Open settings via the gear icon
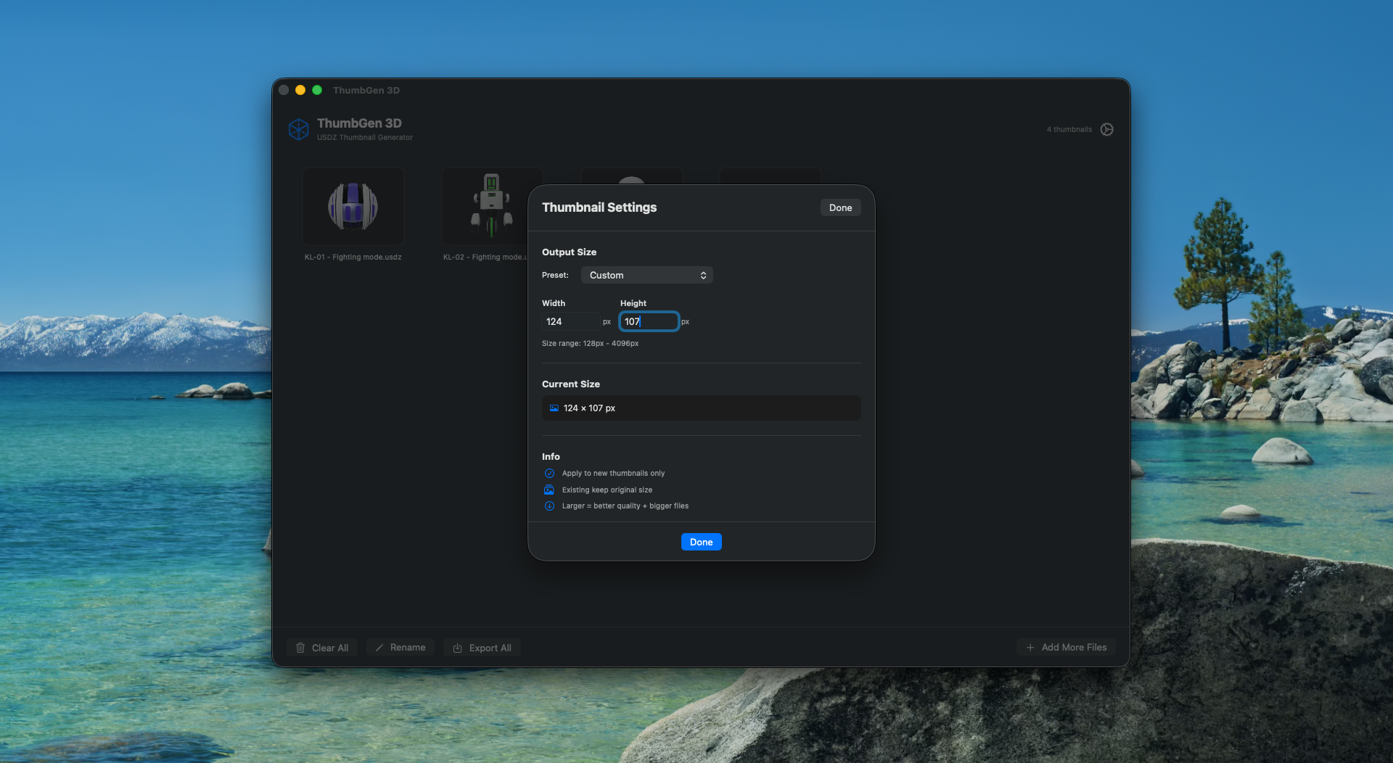The width and height of the screenshot is (1393, 763). tap(1106, 129)
